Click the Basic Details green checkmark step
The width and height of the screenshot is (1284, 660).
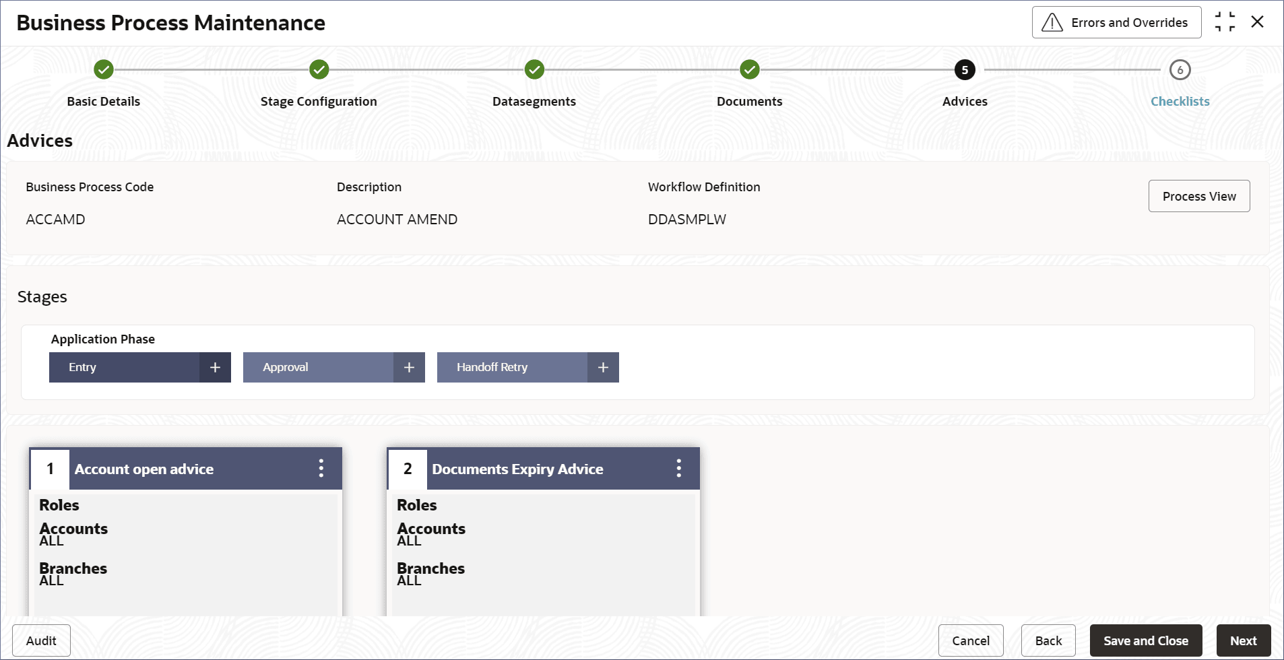[x=104, y=69]
